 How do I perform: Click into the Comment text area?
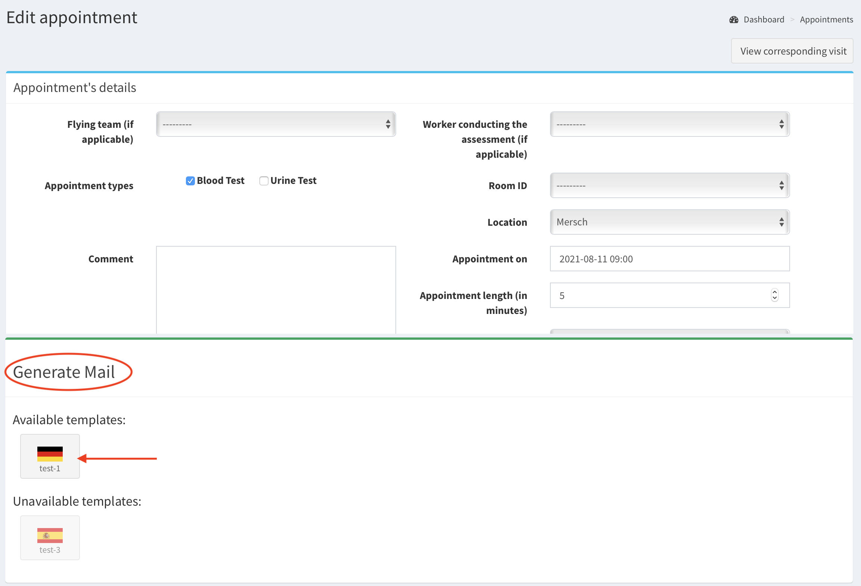(x=276, y=290)
